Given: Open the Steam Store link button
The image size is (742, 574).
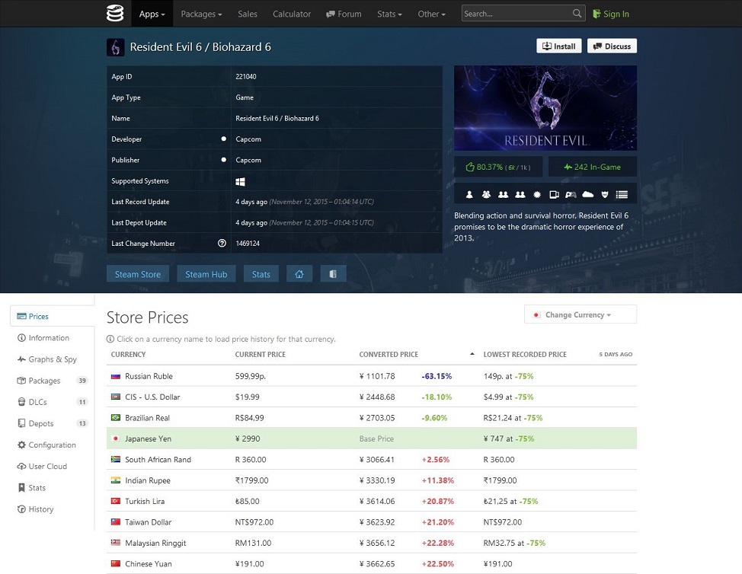Looking at the screenshot, I should click(x=138, y=274).
